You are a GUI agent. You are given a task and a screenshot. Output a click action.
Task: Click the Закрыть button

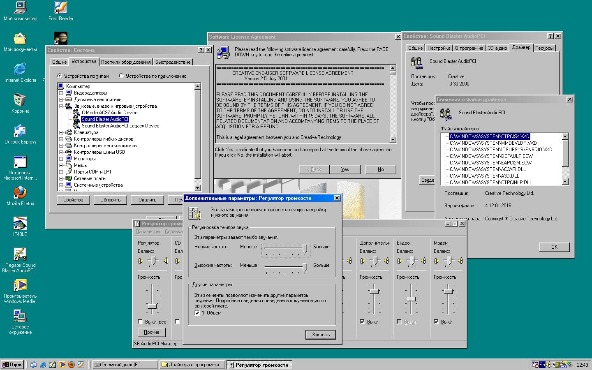(321, 335)
